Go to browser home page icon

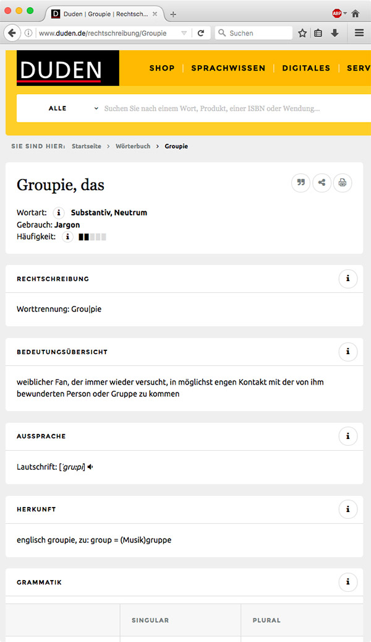(356, 14)
